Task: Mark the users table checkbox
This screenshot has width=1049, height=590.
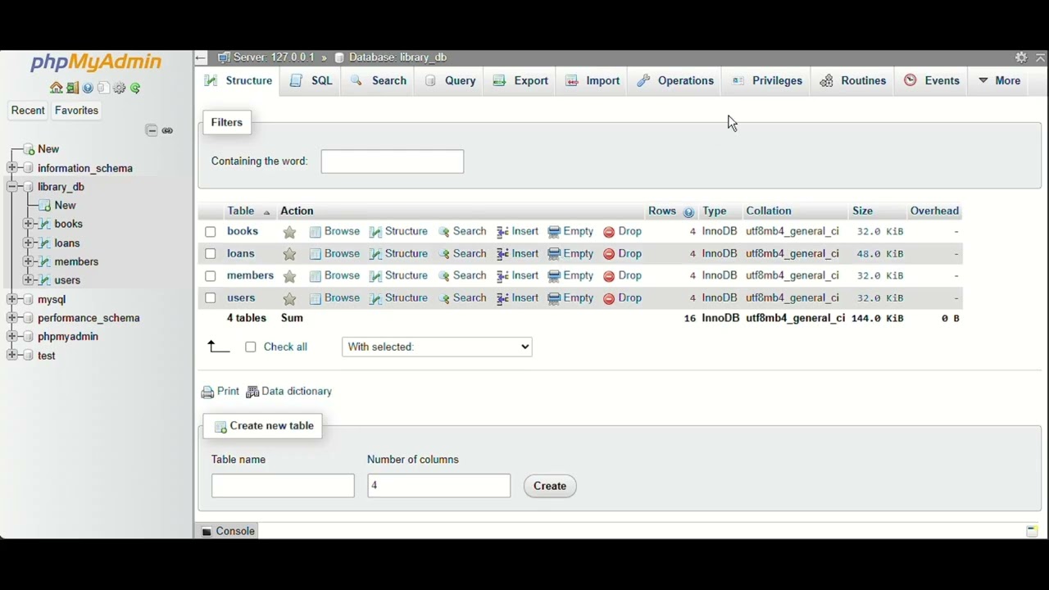Action: point(211,298)
